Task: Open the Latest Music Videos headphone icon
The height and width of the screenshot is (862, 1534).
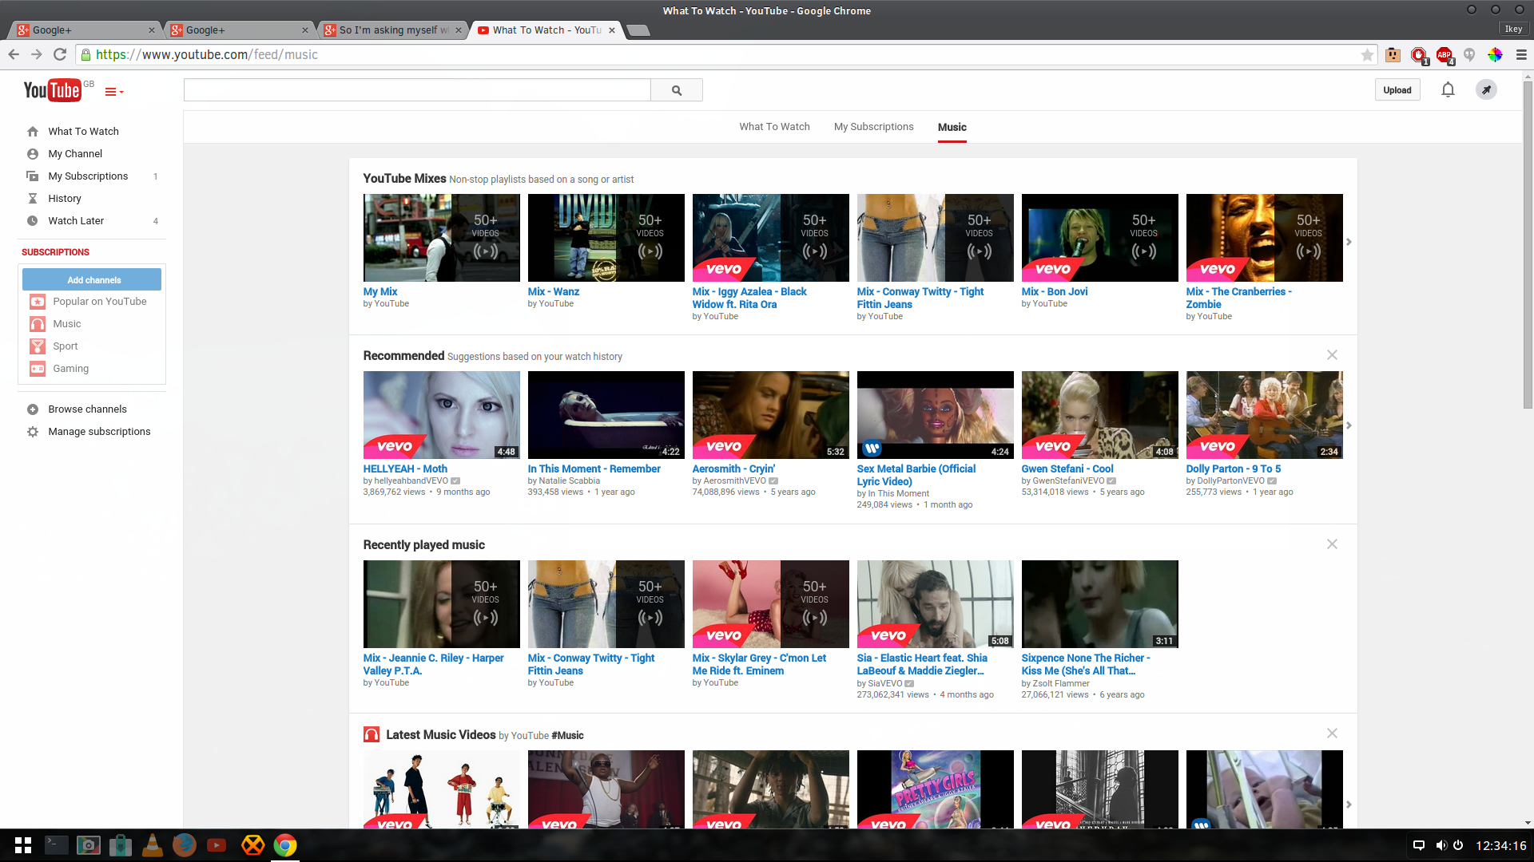Action: click(372, 735)
